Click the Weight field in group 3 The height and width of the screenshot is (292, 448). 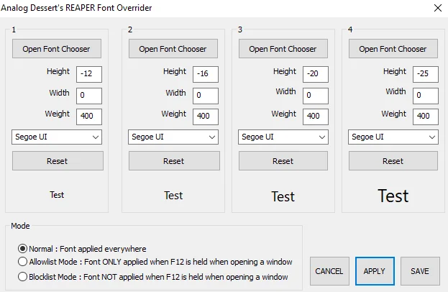[316, 117]
